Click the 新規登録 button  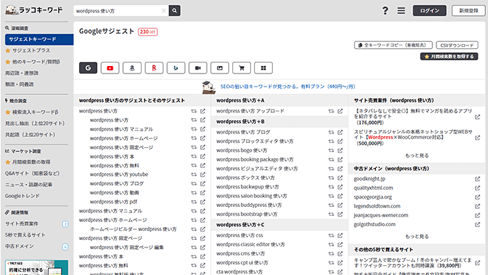(468, 10)
